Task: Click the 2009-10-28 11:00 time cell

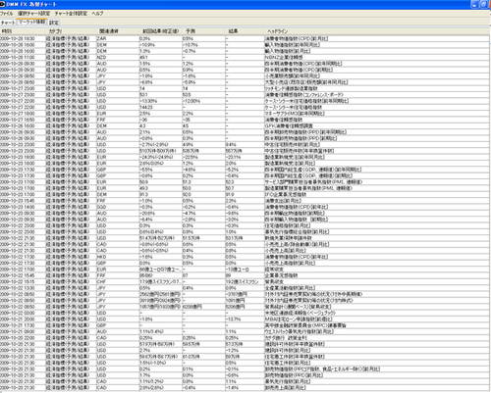Action: (23, 57)
